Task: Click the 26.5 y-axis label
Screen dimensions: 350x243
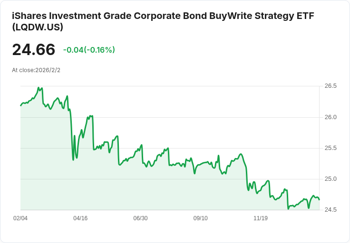Action: coord(331,86)
